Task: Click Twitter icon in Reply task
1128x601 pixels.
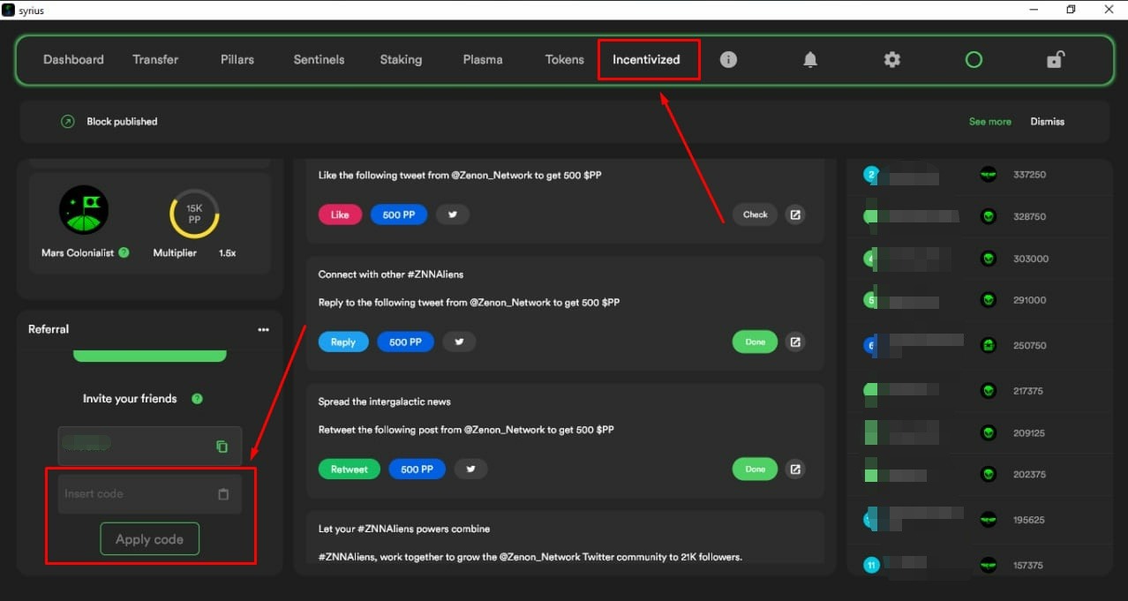Action: tap(459, 342)
